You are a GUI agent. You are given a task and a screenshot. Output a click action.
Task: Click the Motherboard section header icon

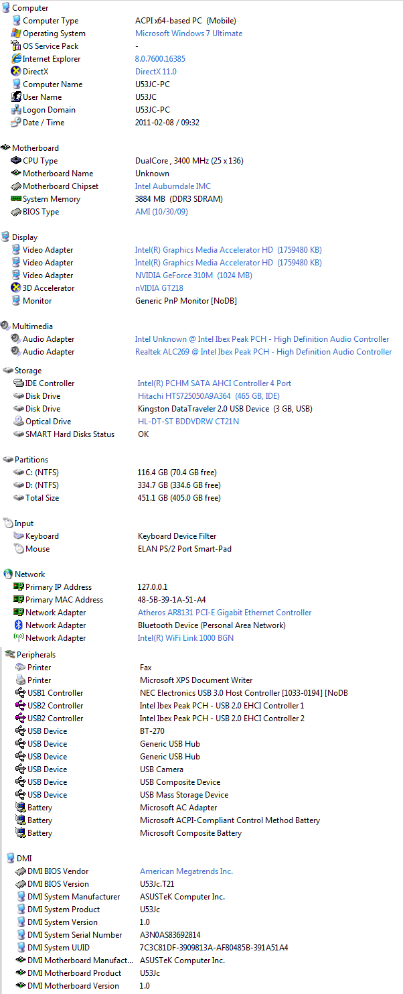pos(5,148)
